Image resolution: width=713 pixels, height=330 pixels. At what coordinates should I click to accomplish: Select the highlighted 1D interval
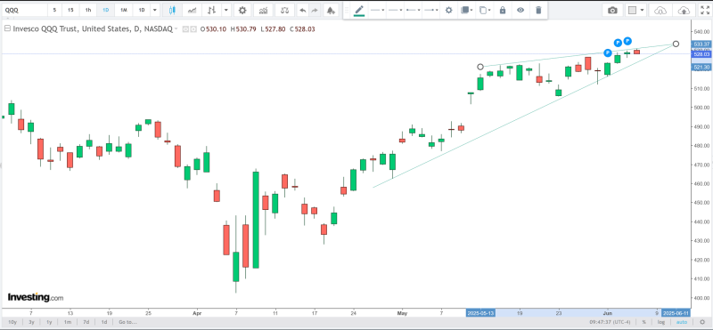pyautogui.click(x=105, y=10)
